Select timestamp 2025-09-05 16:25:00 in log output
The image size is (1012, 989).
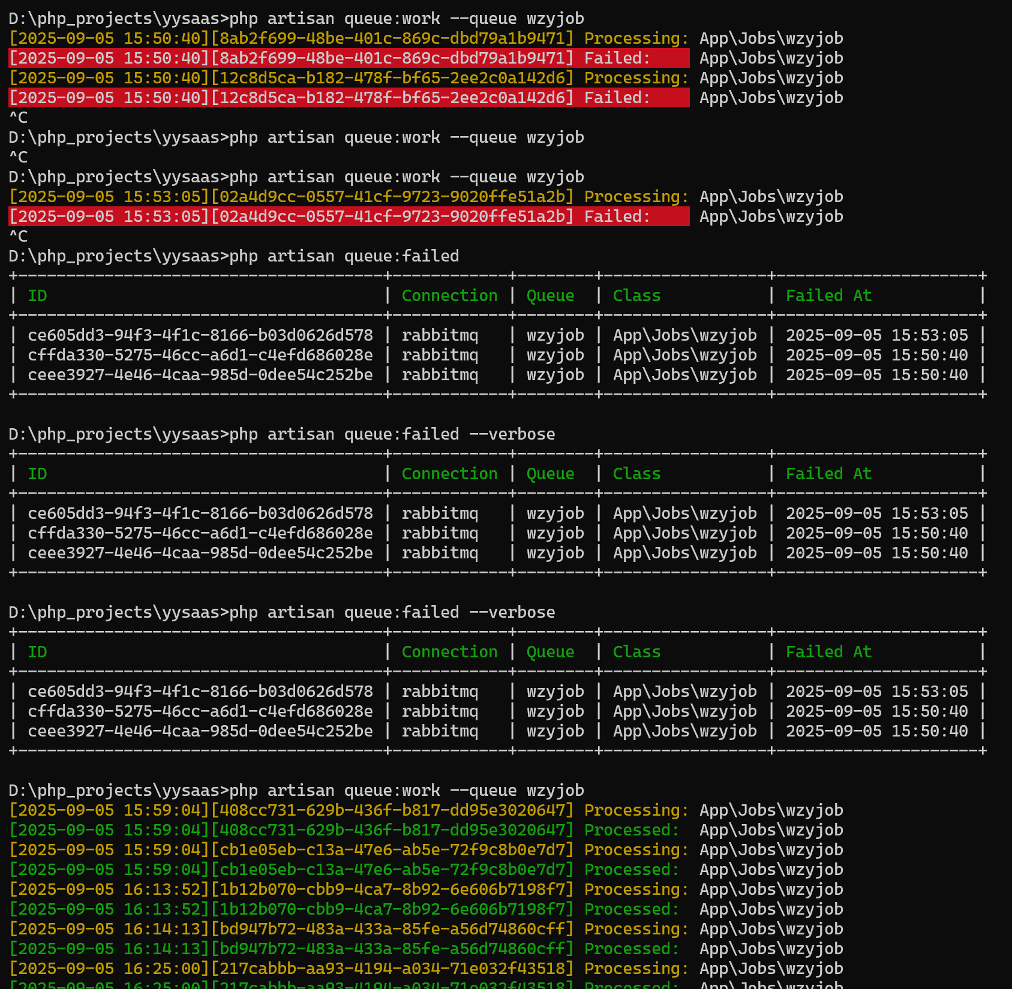coord(108,968)
